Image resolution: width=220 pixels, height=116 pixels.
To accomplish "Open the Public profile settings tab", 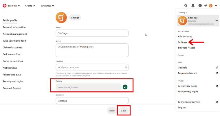I will pos(10,20).
